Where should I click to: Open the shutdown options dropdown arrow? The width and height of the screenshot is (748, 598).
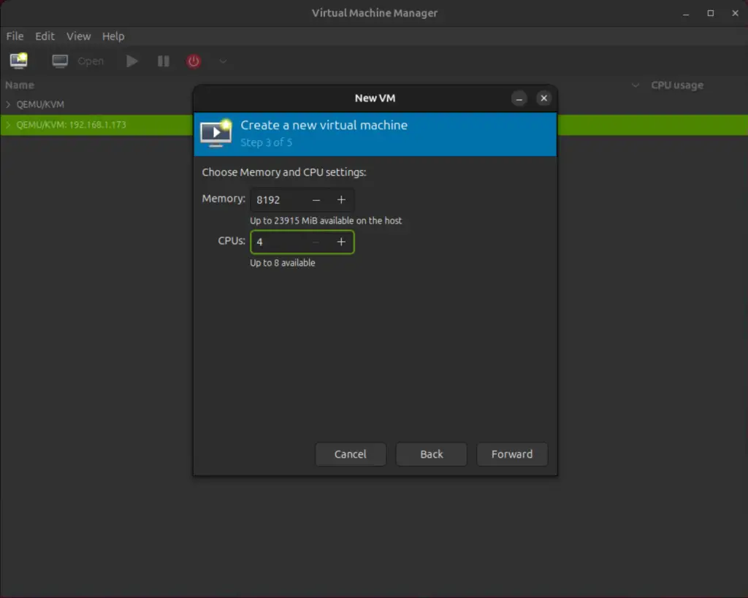point(222,61)
